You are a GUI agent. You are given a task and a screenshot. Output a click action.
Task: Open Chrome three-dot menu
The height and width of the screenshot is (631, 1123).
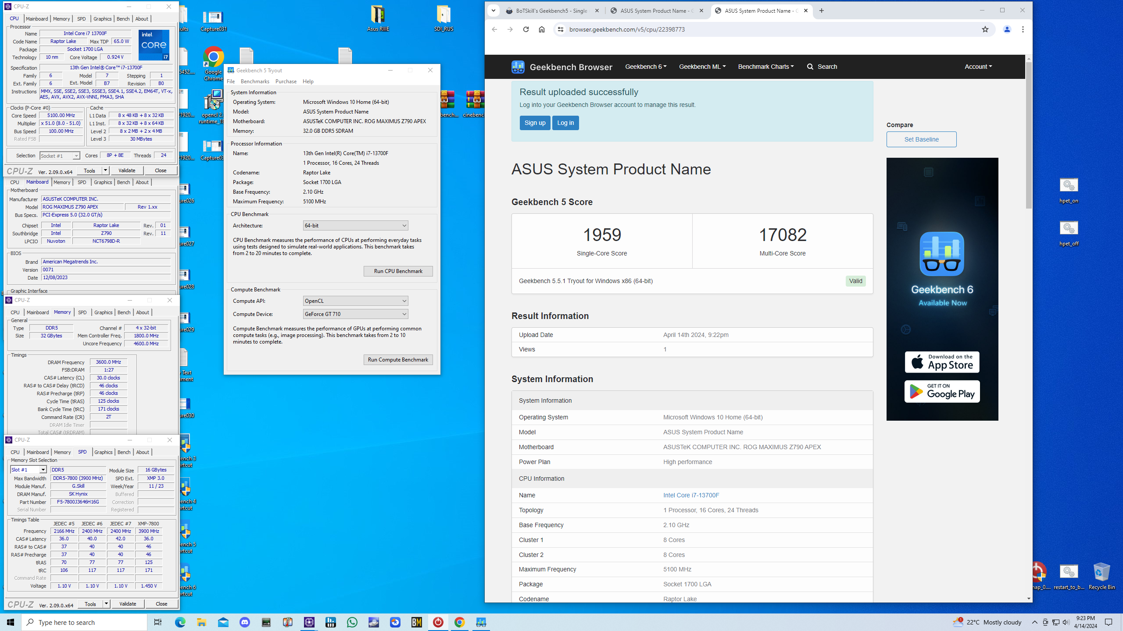(1023, 29)
